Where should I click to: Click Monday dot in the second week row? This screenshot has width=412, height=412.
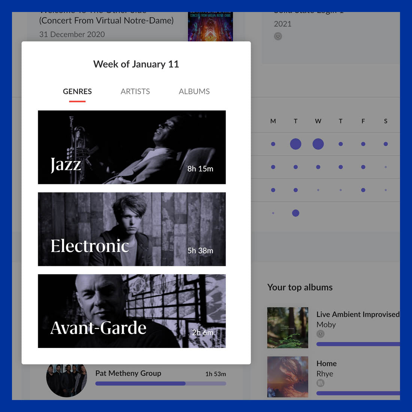point(273,167)
